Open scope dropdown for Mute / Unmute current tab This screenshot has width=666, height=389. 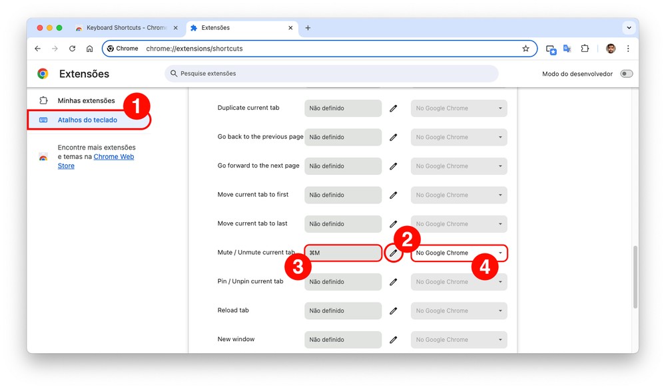click(x=459, y=253)
